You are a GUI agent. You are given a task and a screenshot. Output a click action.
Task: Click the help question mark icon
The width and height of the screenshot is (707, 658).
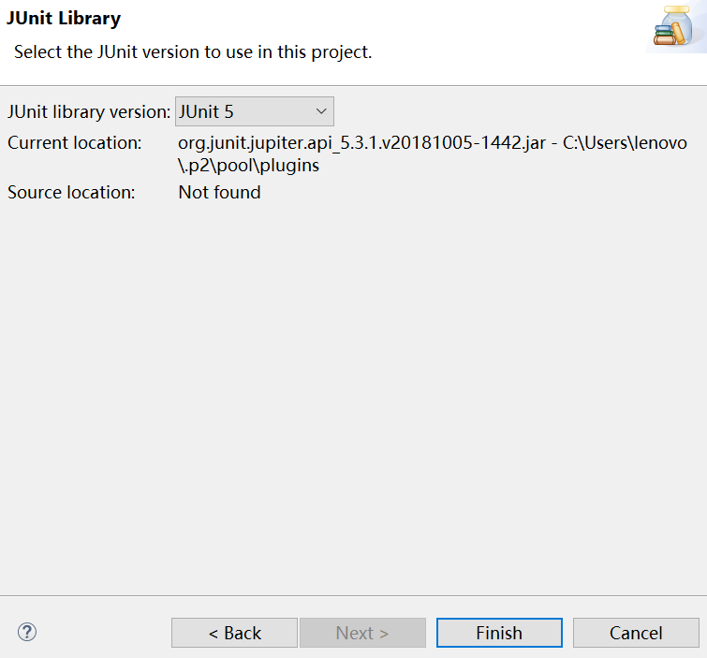click(x=26, y=632)
